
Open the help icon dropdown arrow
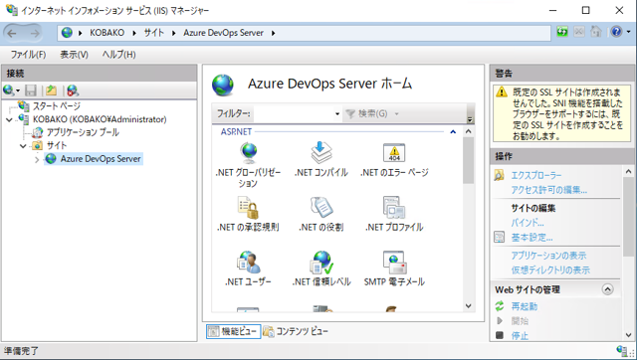coord(628,32)
